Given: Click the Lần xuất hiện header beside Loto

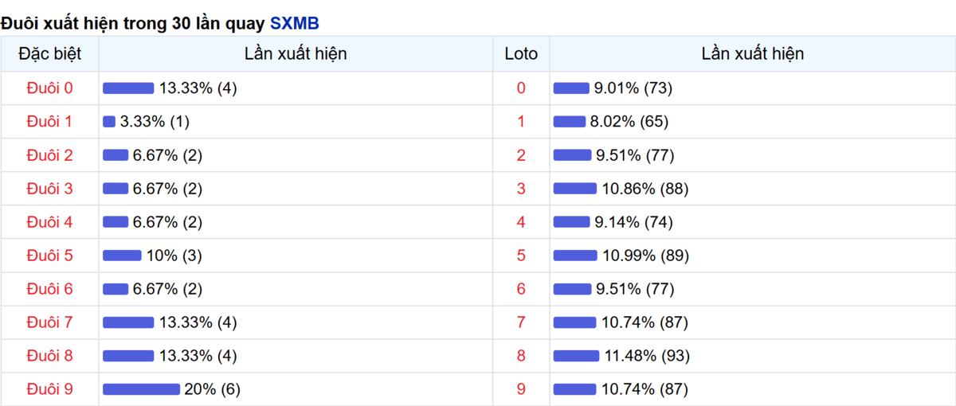Looking at the screenshot, I should click(x=753, y=54).
